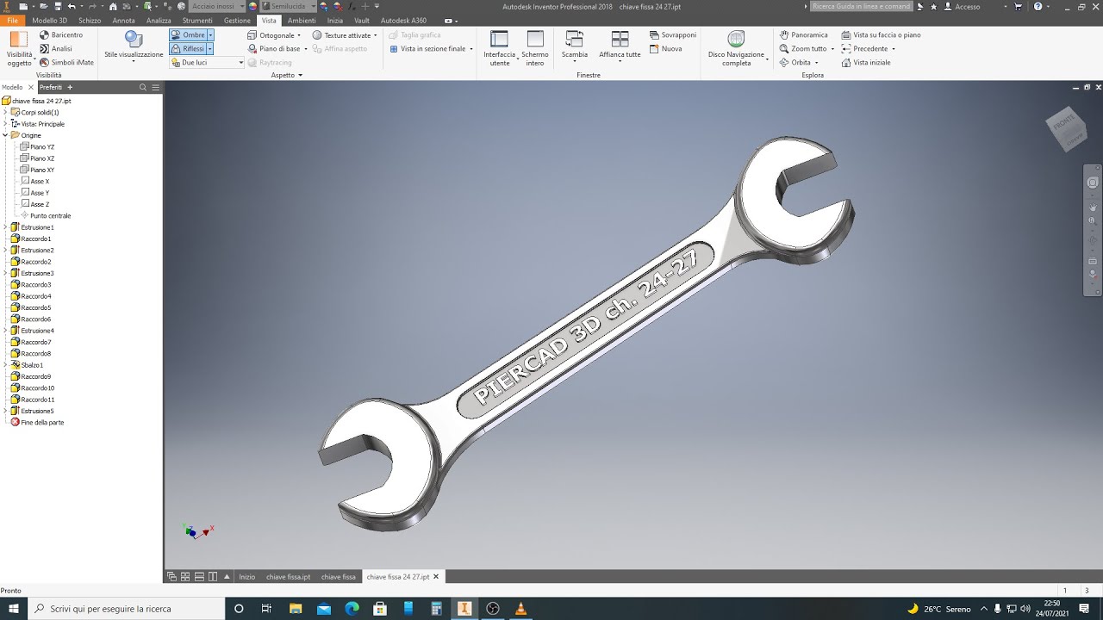Screen dimensions: 1103x620
Task: Click the Scambia windows icon
Action: [574, 39]
